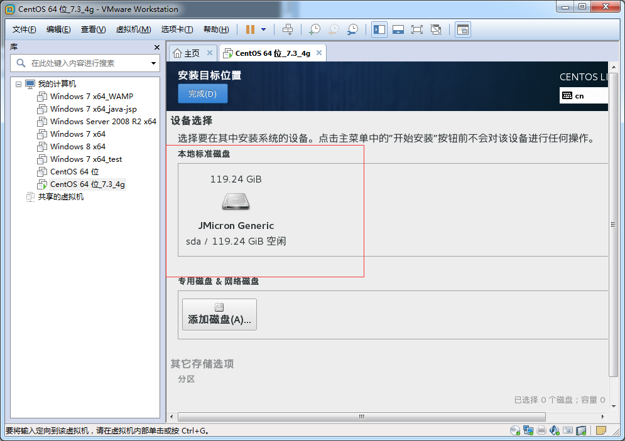Open the 文件(F) menu

coord(24,29)
